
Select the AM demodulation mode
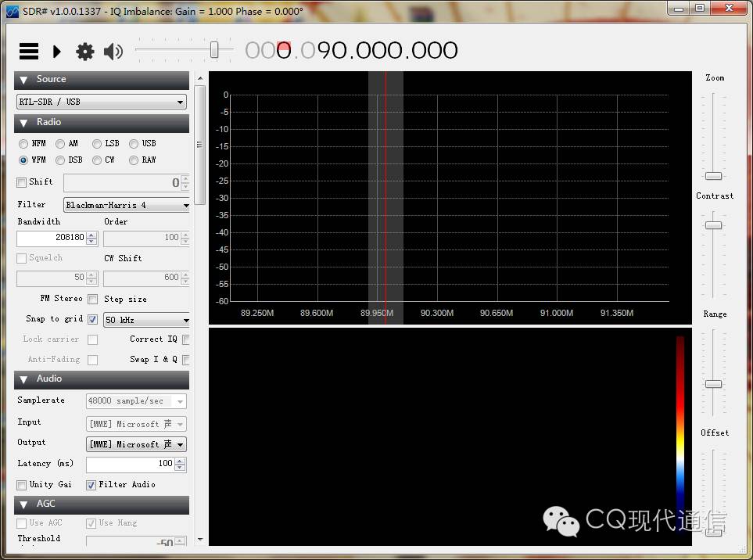point(60,144)
